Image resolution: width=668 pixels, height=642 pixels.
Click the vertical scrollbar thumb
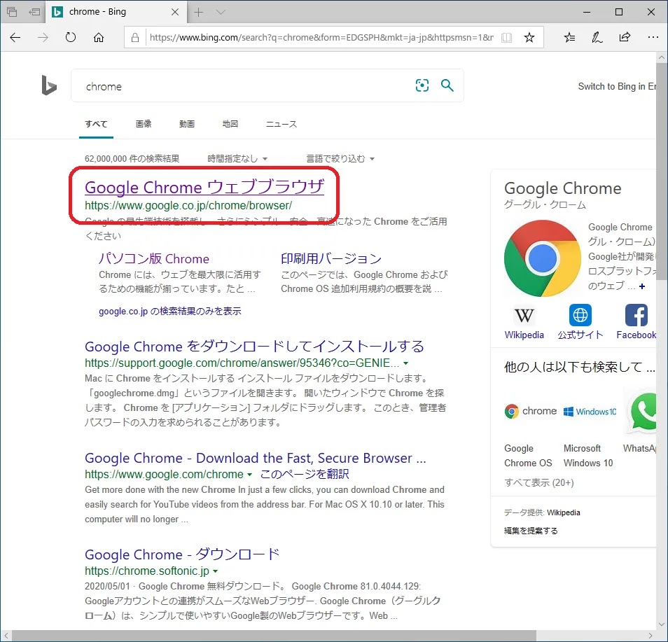661,170
